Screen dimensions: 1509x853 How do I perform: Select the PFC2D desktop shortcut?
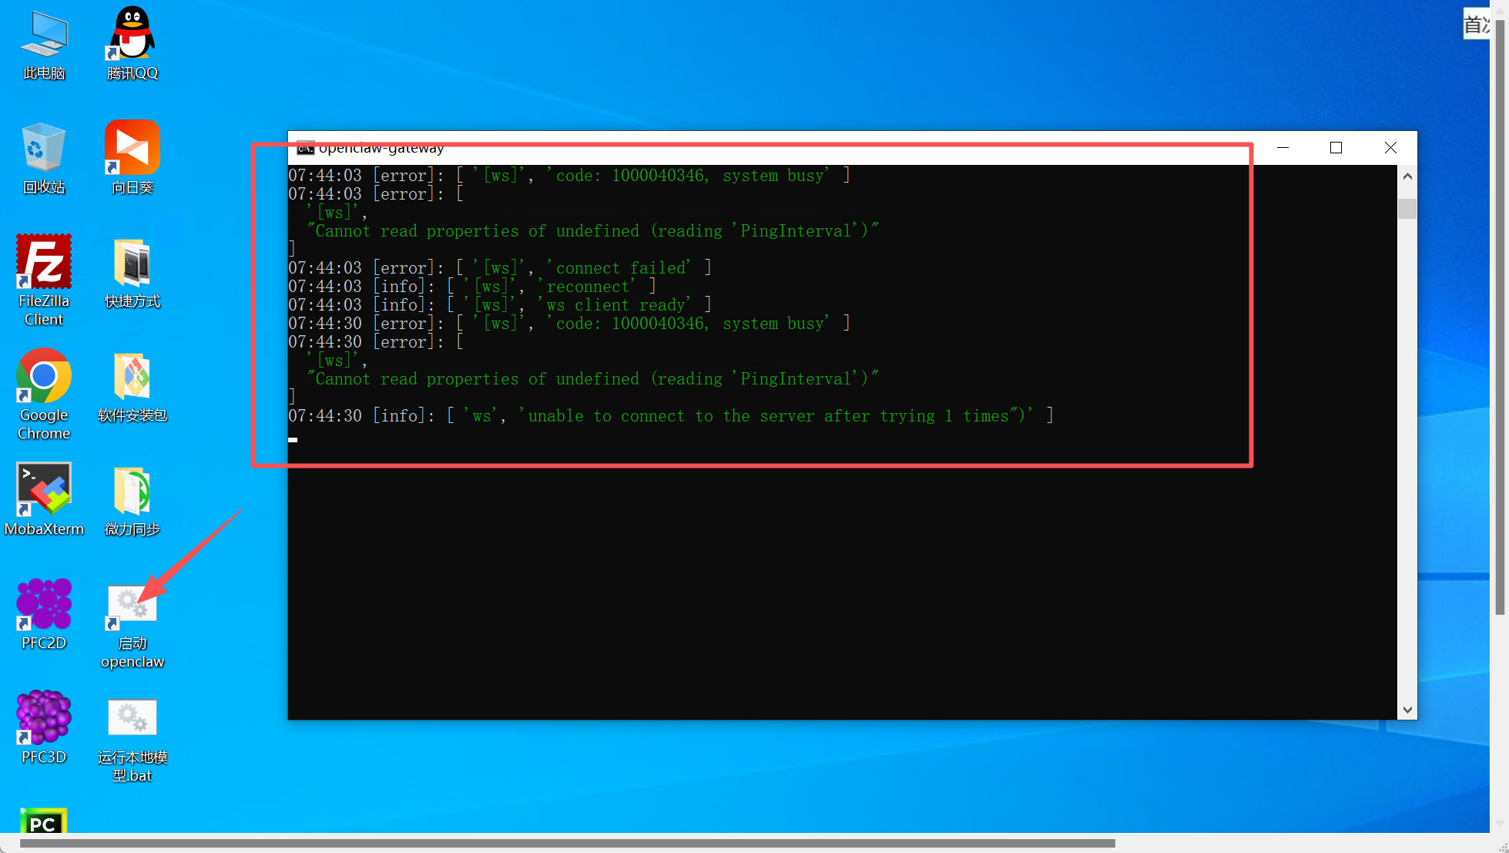[44, 604]
